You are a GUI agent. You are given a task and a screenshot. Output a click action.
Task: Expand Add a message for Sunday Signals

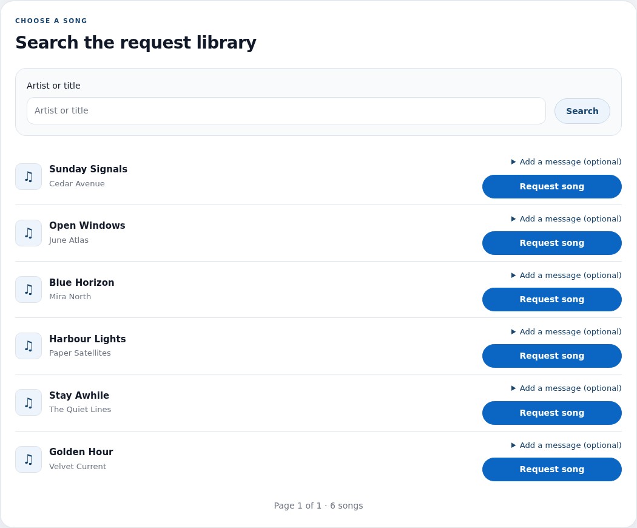566,162
